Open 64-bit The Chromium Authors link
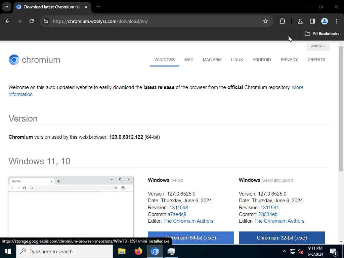344x258 pixels. coord(188,221)
